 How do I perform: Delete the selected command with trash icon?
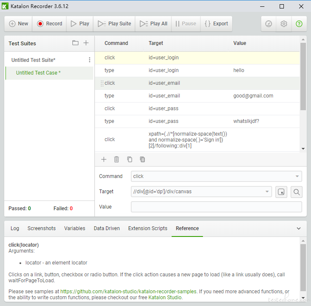click(117, 159)
